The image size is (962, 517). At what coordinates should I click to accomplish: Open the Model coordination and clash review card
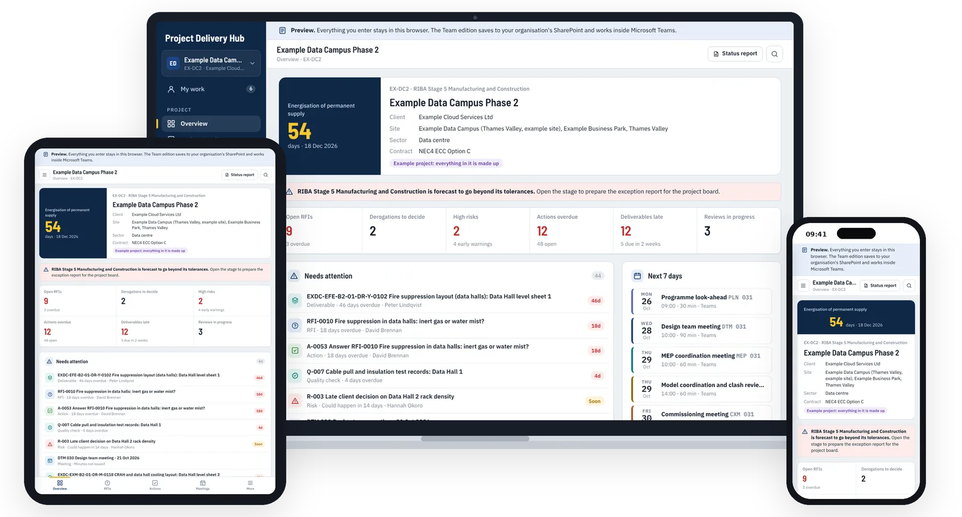click(x=702, y=389)
